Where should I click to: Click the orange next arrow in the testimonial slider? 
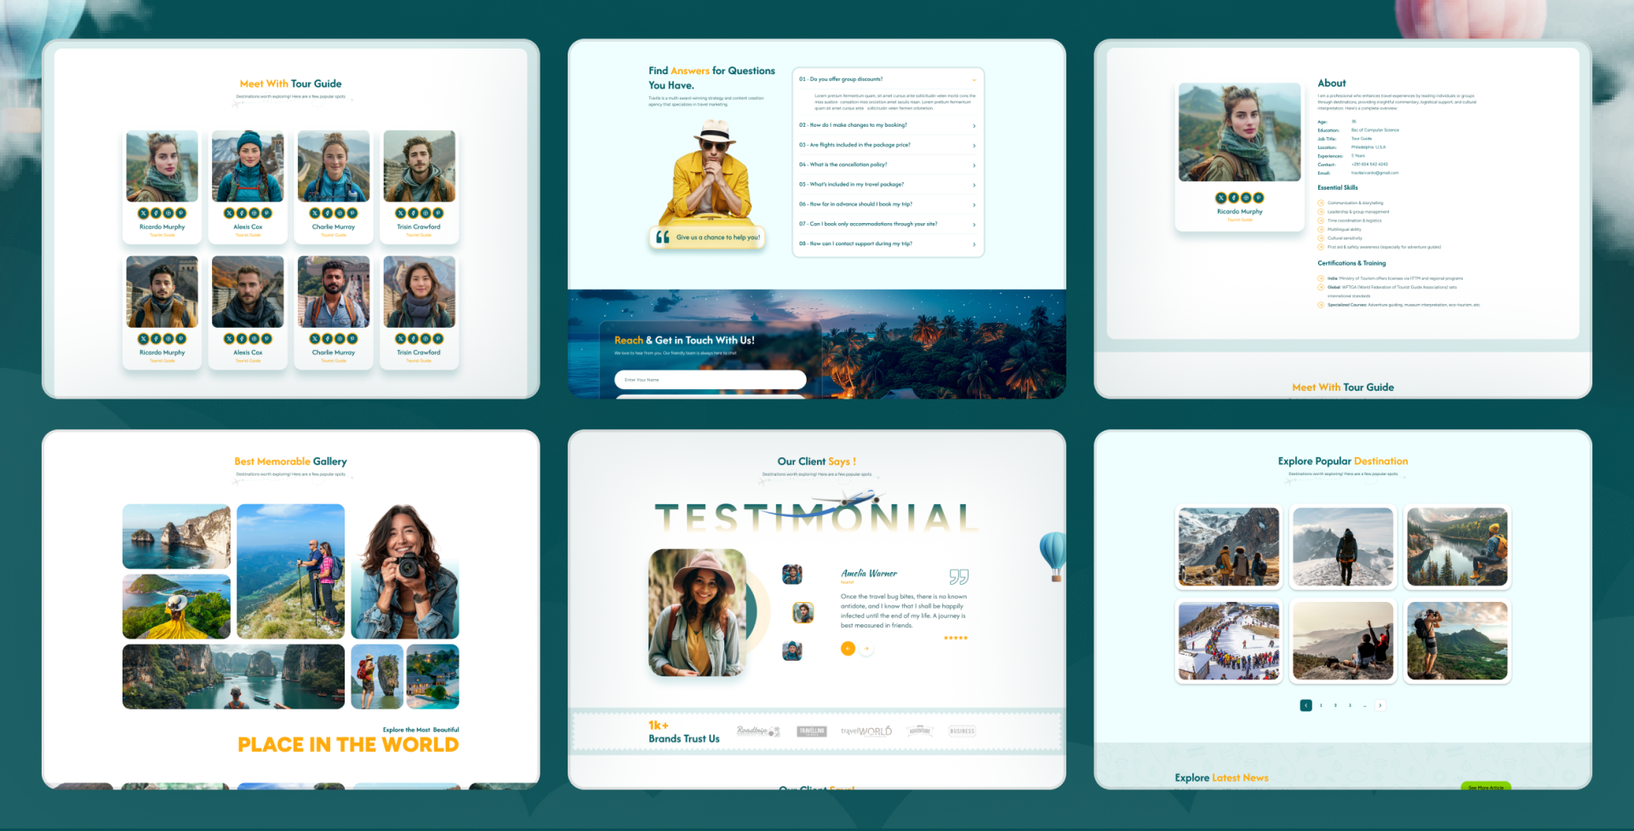coord(848,648)
